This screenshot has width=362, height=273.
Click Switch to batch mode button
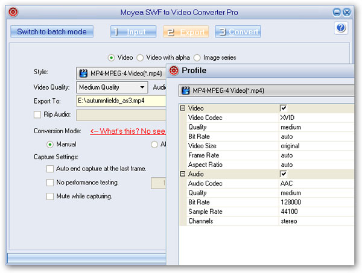point(52,31)
